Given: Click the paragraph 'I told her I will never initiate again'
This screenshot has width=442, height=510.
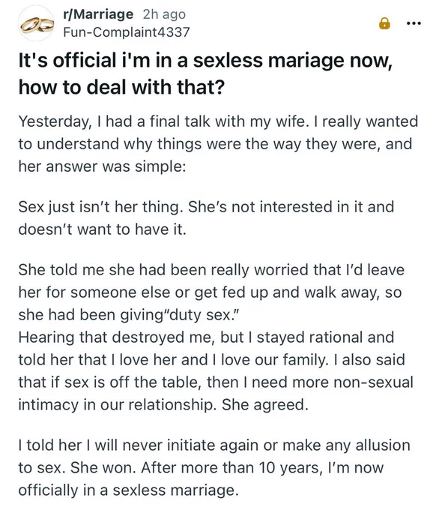Looking at the screenshot, I should point(214,468).
